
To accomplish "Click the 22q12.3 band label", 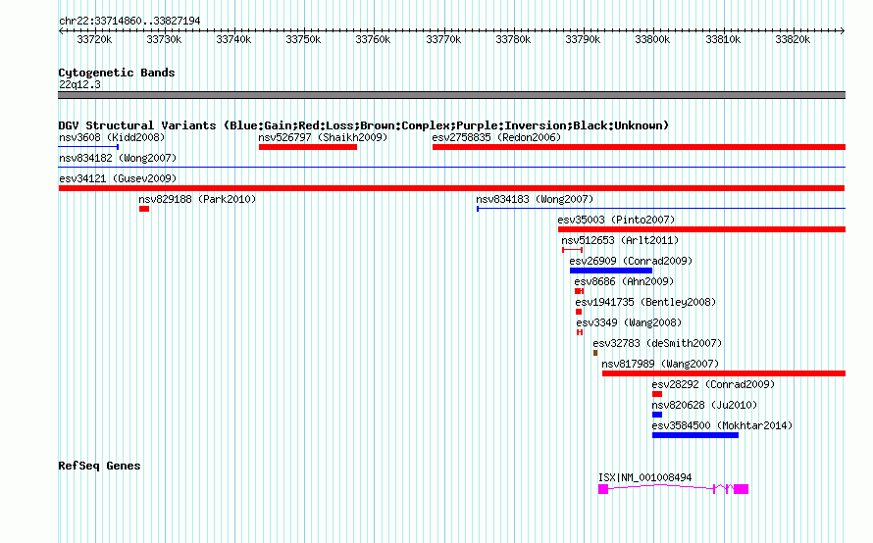I will coord(80,84).
